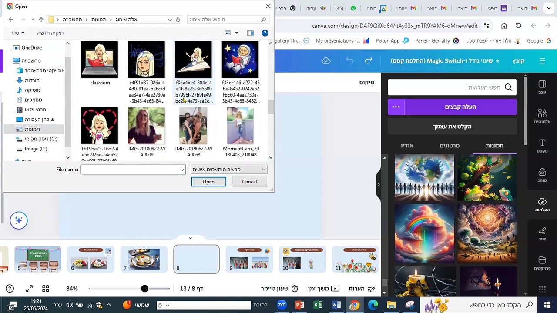Go back in the Open dialog

click(x=11, y=20)
